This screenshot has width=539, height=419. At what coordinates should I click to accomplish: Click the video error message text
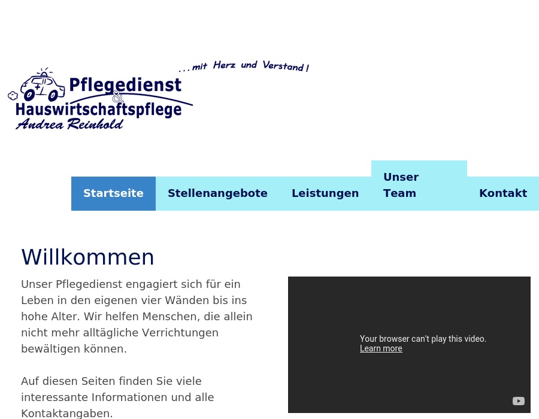click(423, 339)
